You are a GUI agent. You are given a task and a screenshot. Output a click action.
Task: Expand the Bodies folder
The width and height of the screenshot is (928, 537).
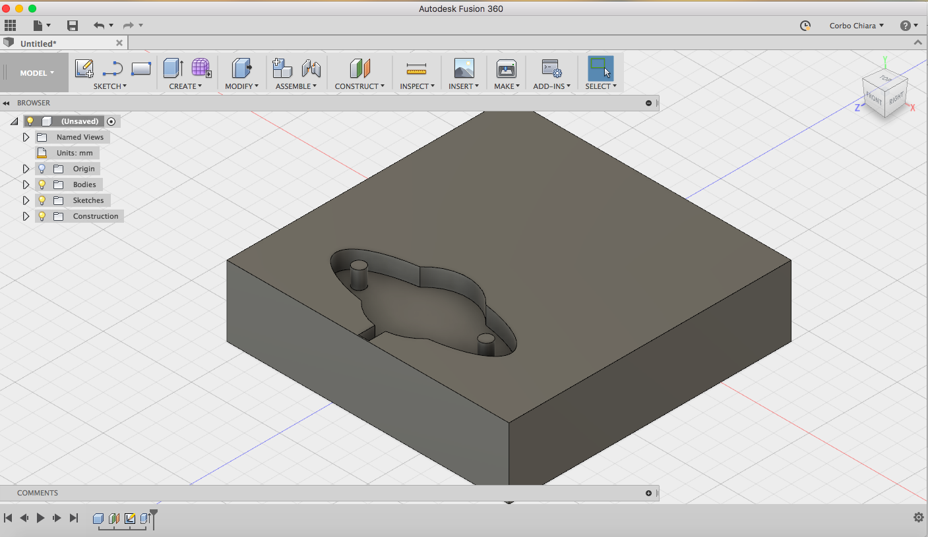click(x=26, y=184)
